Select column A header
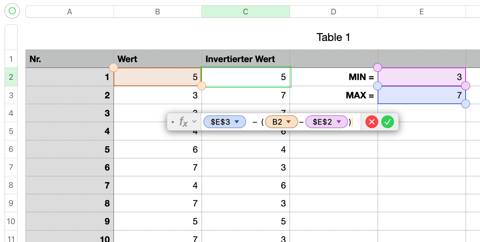This screenshot has height=242, width=480. tap(69, 12)
